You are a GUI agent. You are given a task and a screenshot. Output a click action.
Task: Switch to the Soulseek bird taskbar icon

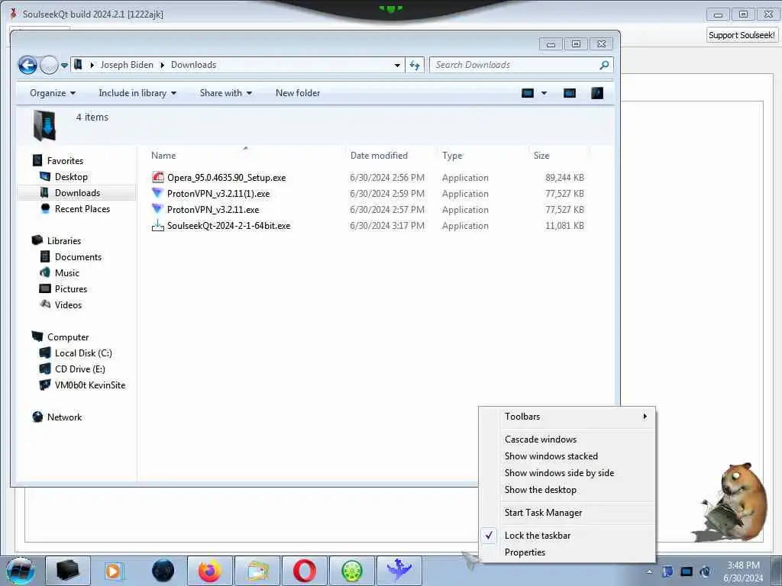coord(399,571)
